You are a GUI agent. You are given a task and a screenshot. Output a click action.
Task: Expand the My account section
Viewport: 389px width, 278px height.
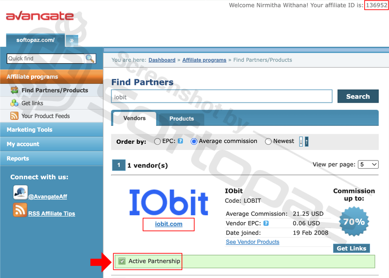click(52, 144)
